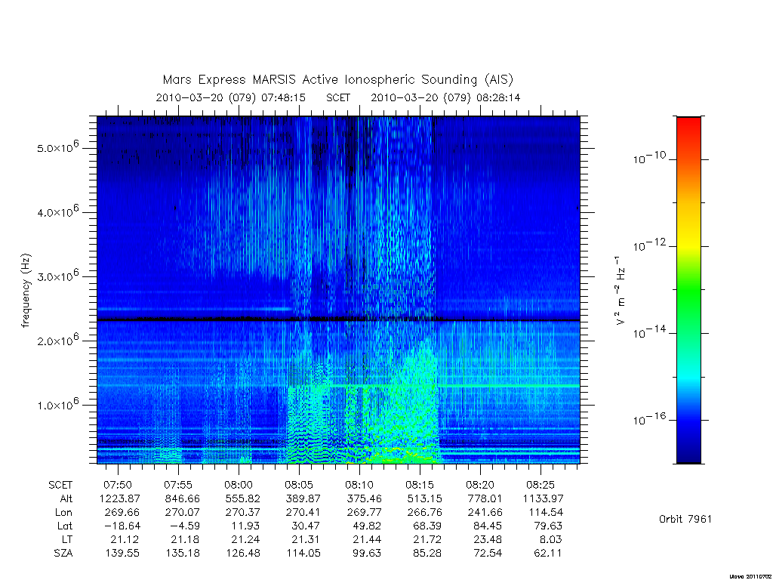Click local time value 8.03
773x580 pixels.
point(550,539)
